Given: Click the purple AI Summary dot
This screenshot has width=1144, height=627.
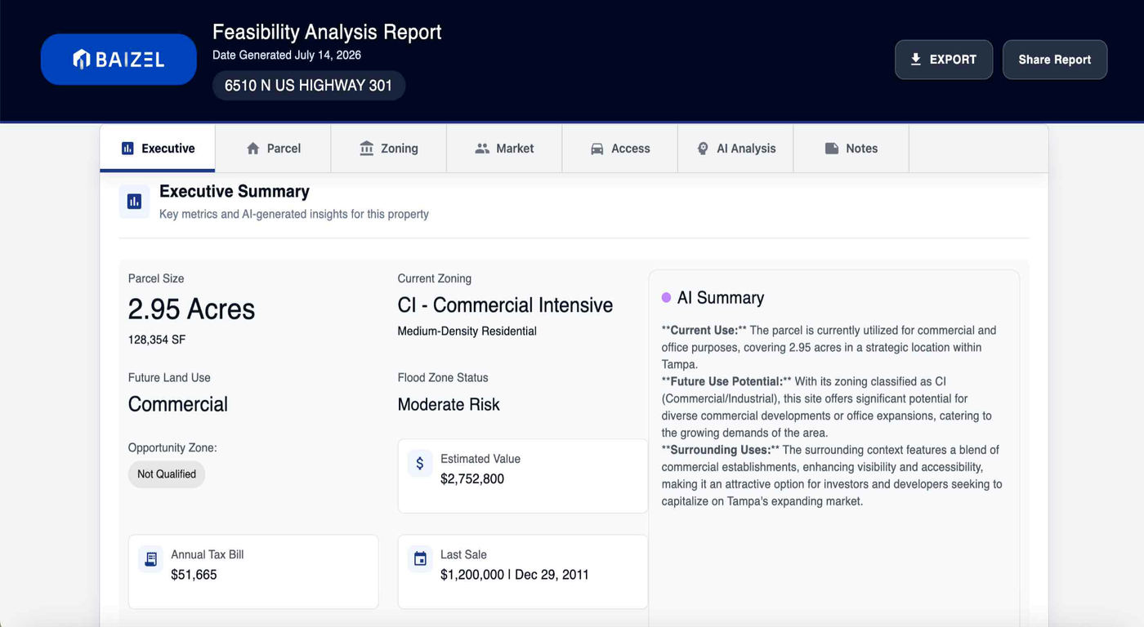Looking at the screenshot, I should 666,298.
